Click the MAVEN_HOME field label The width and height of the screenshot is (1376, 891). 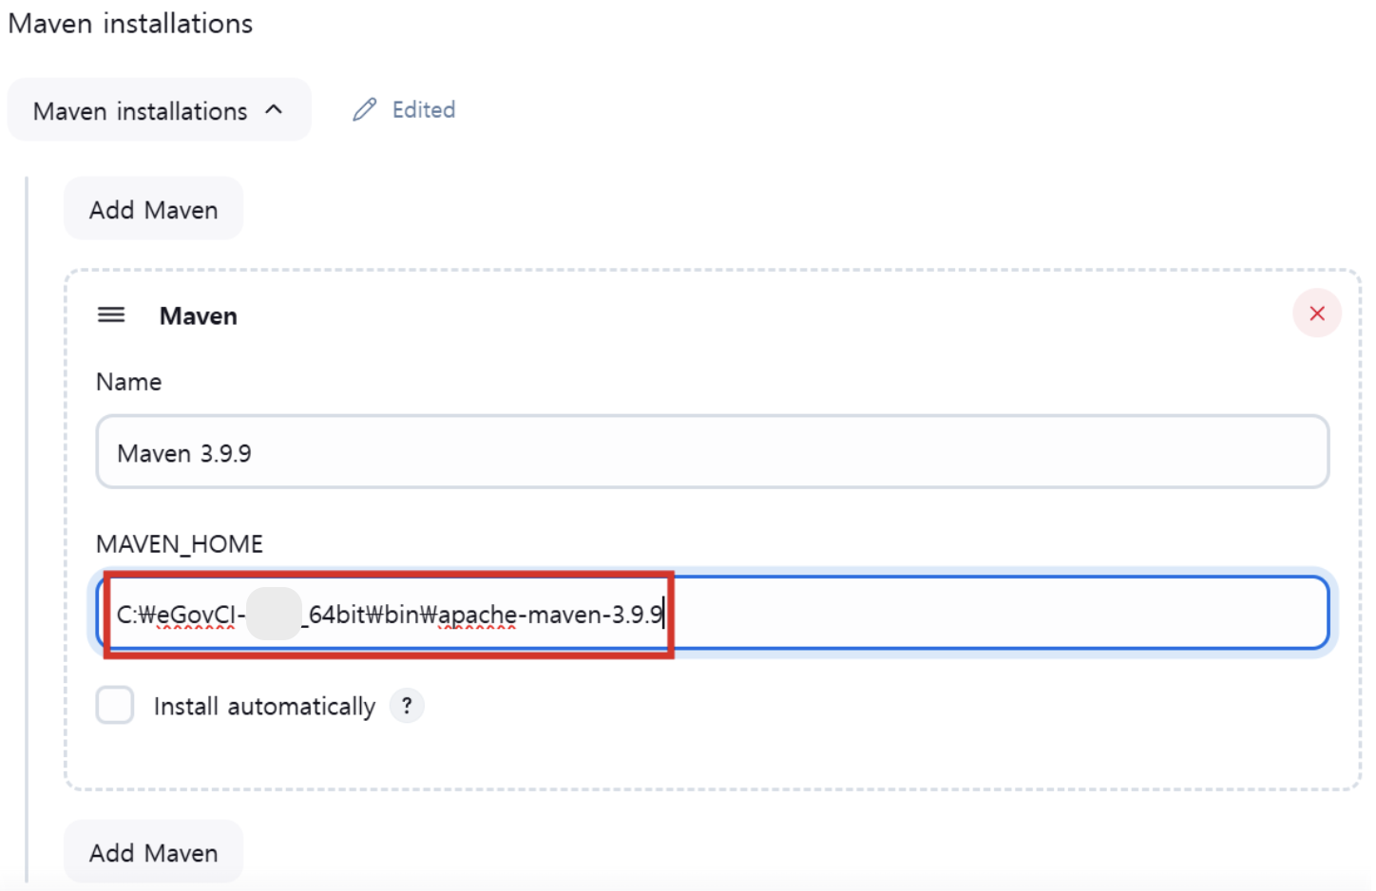tap(180, 544)
